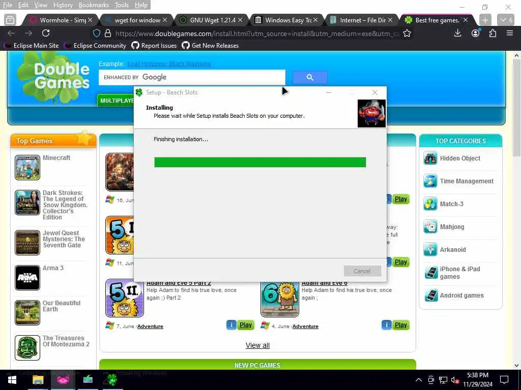Click the Lost Horizons: Black Rainbow link
The image size is (521, 390).
169,63
